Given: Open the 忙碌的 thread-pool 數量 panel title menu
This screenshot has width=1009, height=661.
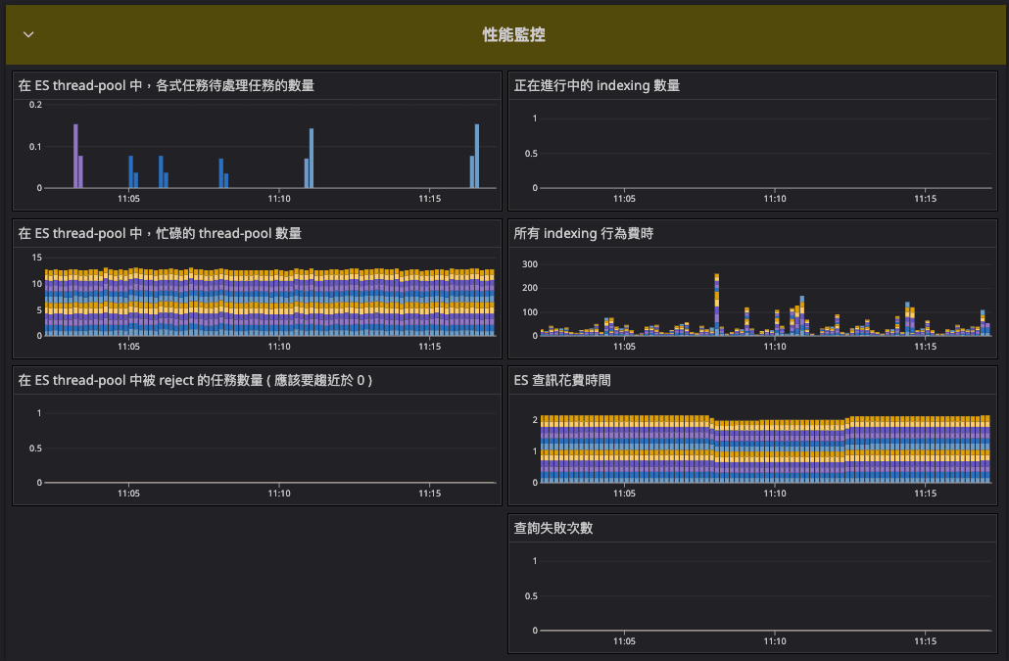Looking at the screenshot, I should click(160, 233).
